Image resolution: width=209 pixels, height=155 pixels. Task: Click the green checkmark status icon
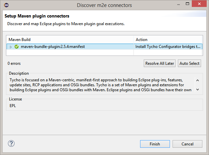(x=17, y=47)
